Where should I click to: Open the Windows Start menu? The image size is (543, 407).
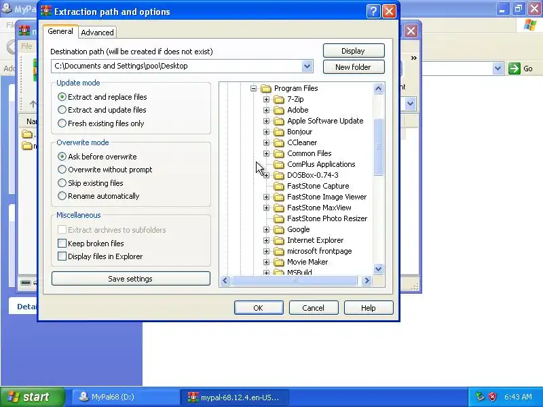[x=33, y=397]
